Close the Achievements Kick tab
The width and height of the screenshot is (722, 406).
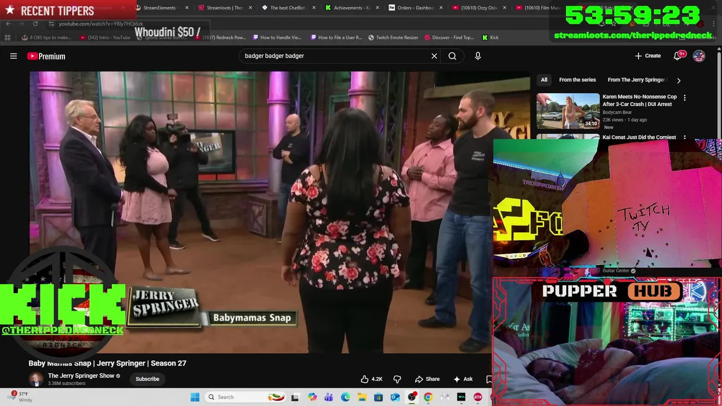tap(377, 8)
